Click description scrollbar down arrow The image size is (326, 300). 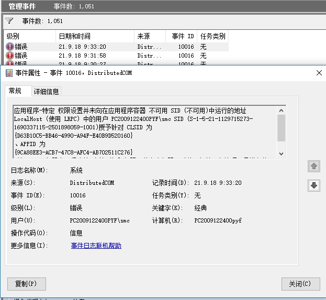click(282, 154)
